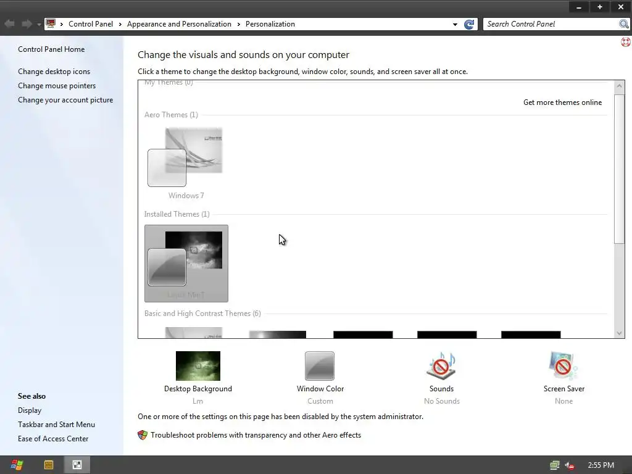Click the Screen Saver label
Image resolution: width=632 pixels, height=474 pixels.
pos(564,389)
